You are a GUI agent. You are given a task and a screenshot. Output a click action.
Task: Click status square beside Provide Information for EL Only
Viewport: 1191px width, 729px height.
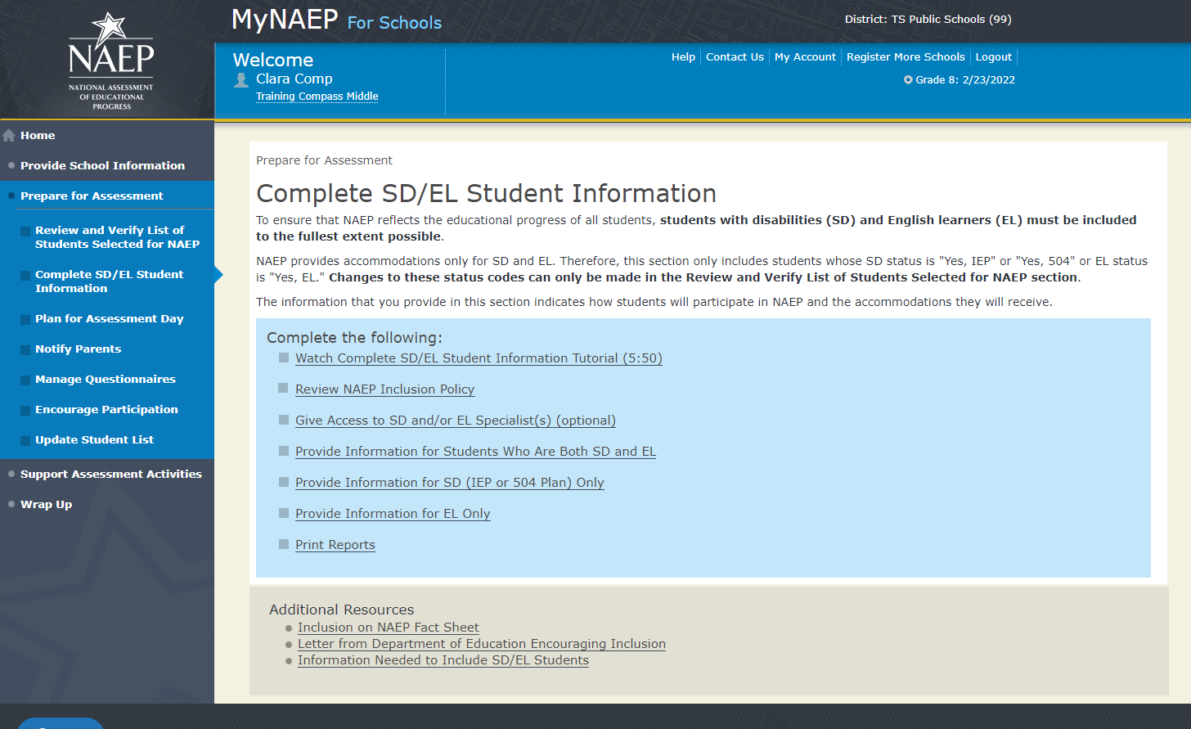pos(284,513)
